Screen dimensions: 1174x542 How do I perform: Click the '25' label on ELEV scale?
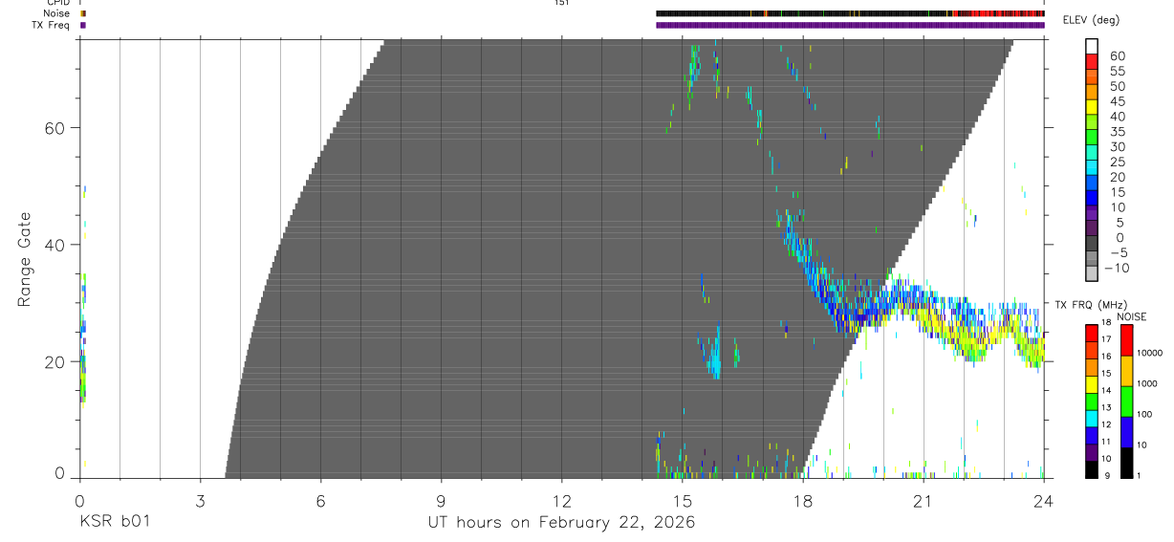[1117, 163]
